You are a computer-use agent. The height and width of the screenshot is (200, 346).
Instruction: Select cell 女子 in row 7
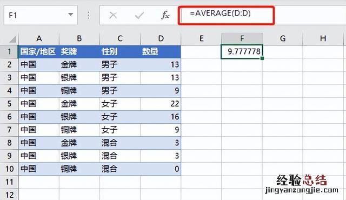[x=120, y=130]
